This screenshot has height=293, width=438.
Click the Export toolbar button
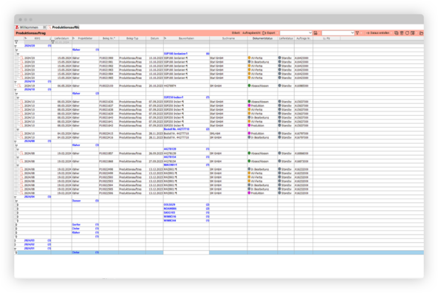269,33
